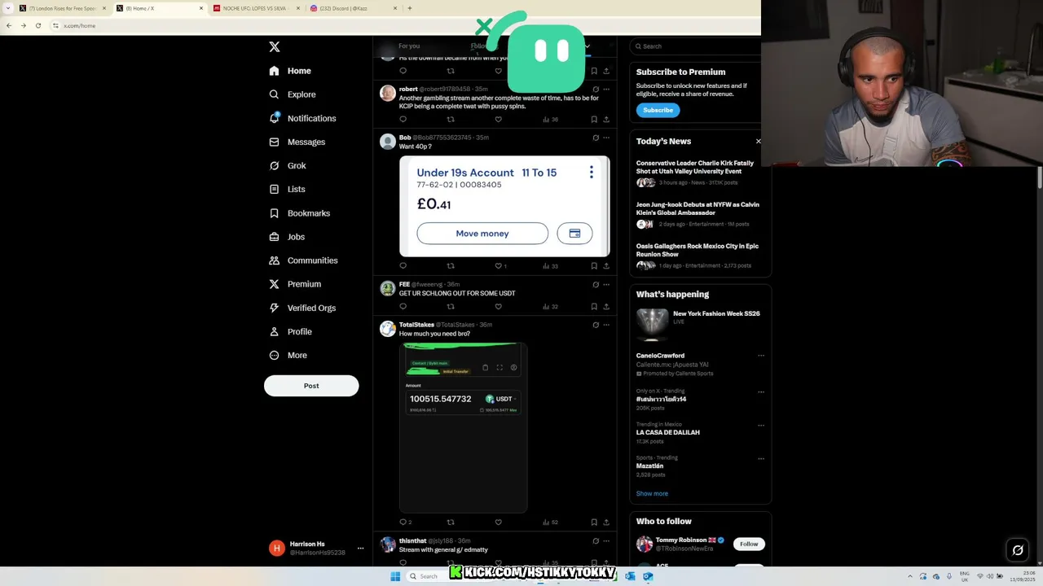
Task: Dismiss the Today's News panel
Action: (x=759, y=141)
